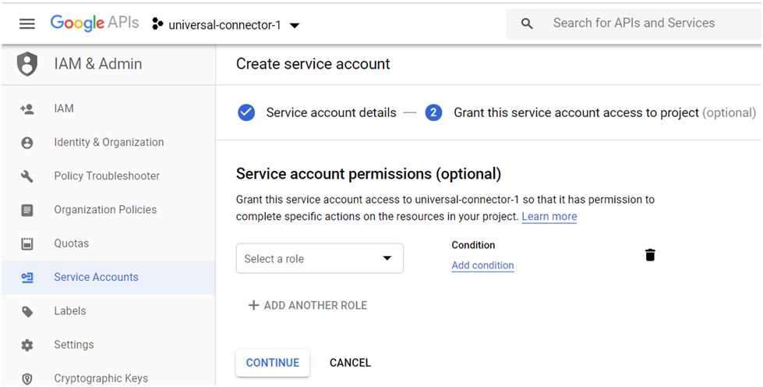Click the Settings gear icon
The width and height of the screenshot is (763, 387).
(27, 345)
